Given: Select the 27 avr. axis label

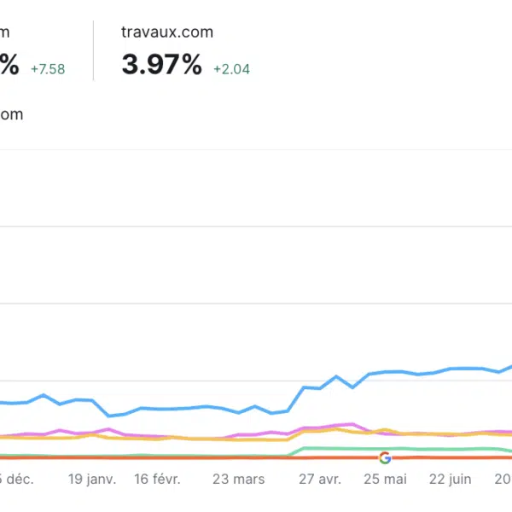Looking at the screenshot, I should (x=320, y=480).
